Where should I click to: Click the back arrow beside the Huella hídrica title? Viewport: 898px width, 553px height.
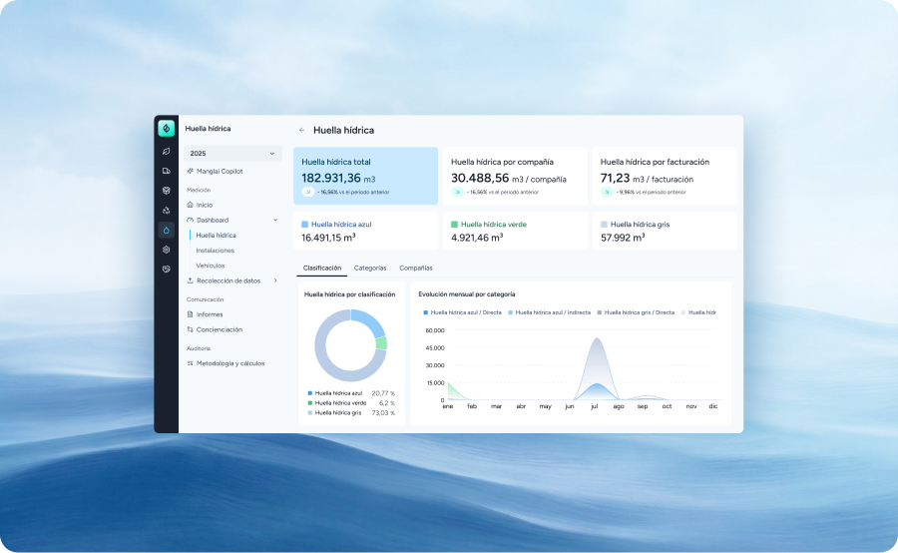[x=301, y=130]
